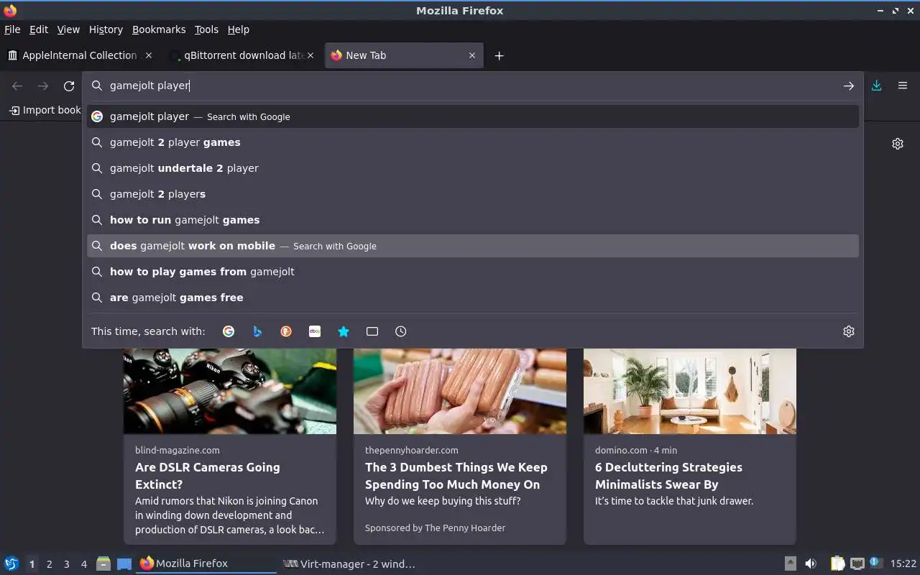
Task: Click 'Sponsored by The Penny Hoarder' text
Action: point(435,528)
